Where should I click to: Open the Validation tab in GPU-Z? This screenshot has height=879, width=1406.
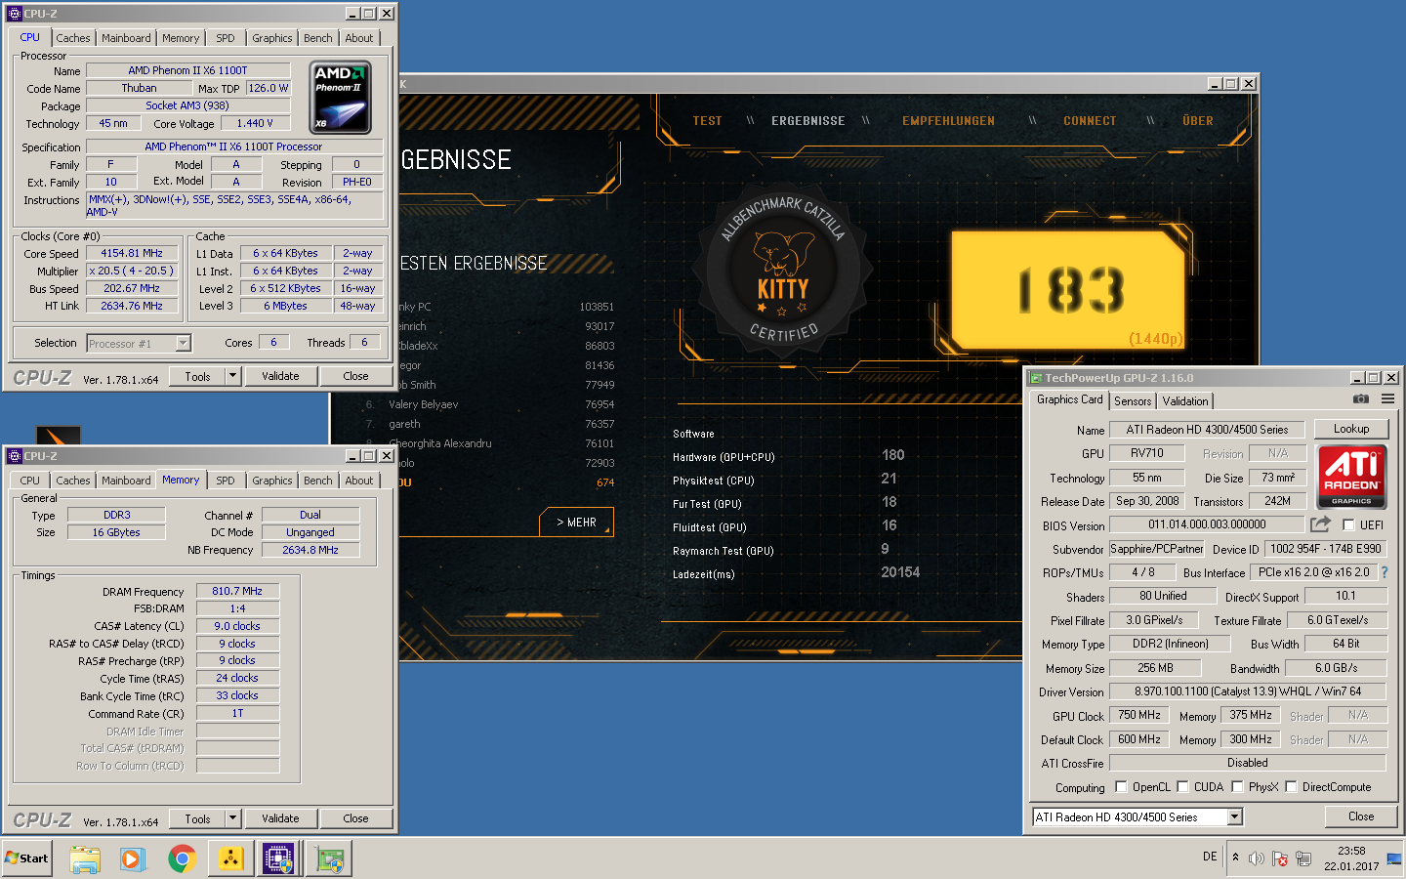point(1185,401)
